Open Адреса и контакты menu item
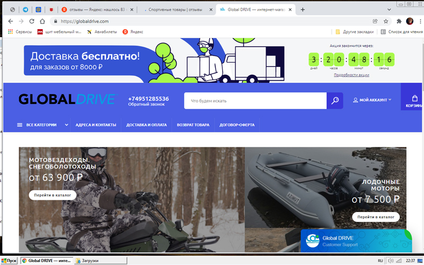Viewport: 424px width, 265px height. tap(95, 125)
